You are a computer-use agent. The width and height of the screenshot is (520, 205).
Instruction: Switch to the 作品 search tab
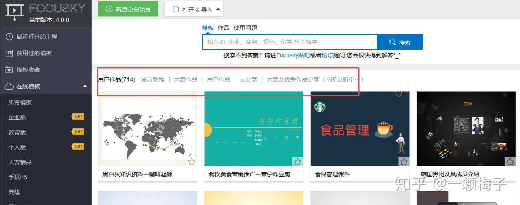[x=223, y=28]
